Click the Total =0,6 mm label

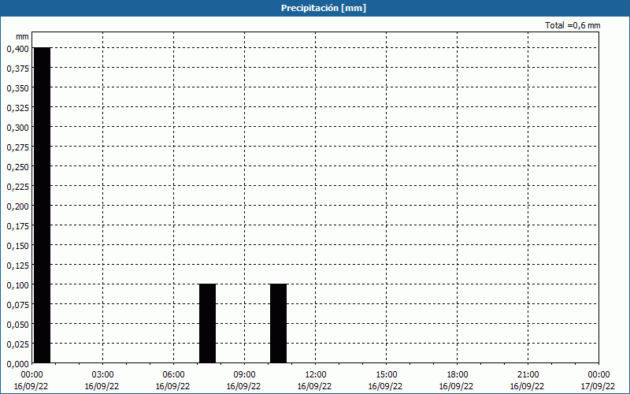pos(573,25)
